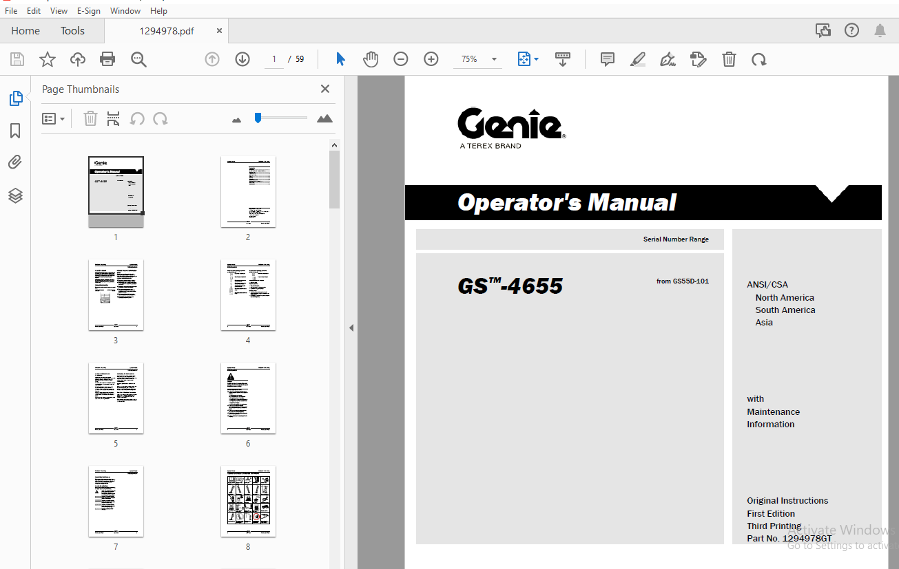Adjust the thumbnail size slider handle
This screenshot has height=569, width=899.
258,118
